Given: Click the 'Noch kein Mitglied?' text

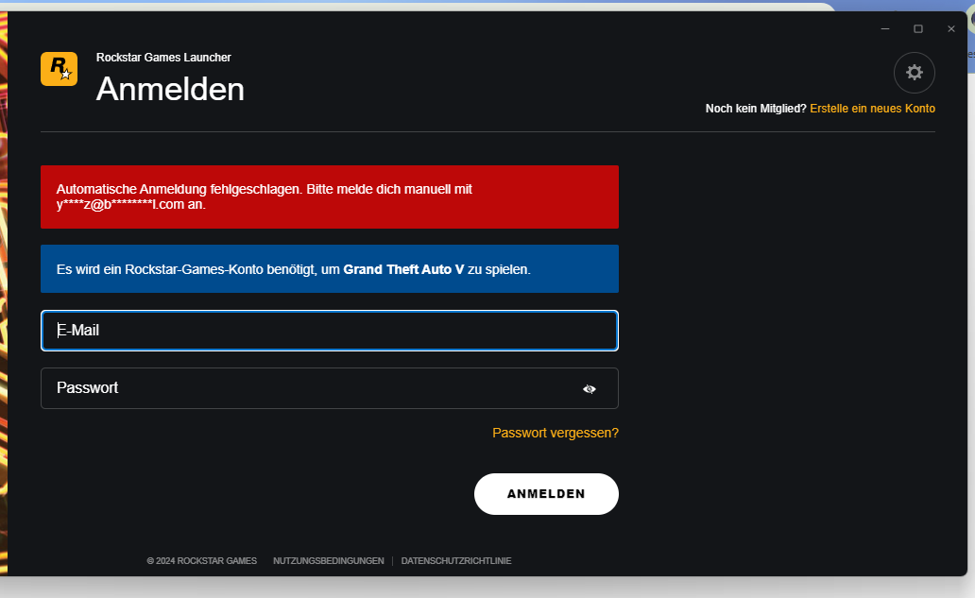Looking at the screenshot, I should click(756, 108).
